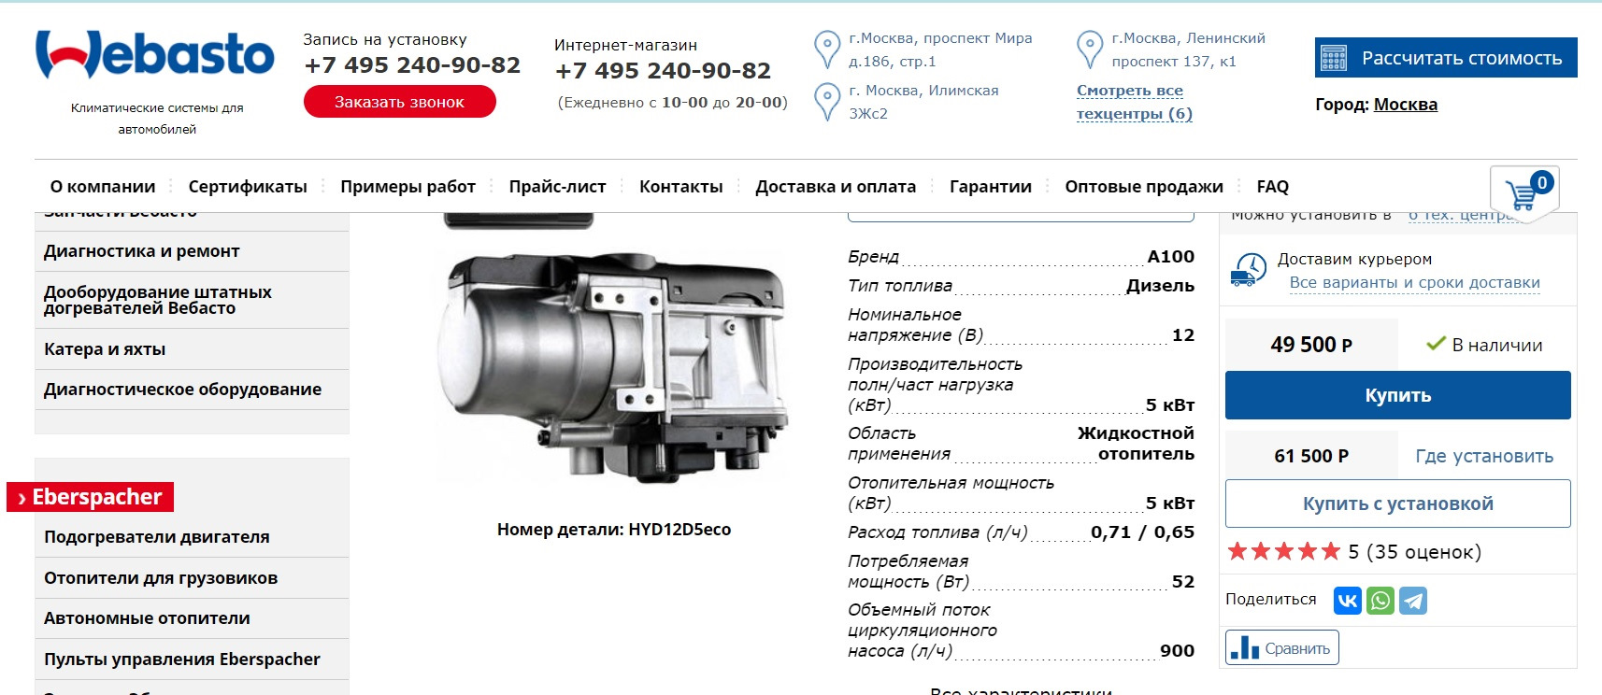Viewport: 1602px width, 695px height.
Task: Open the Eberspacher section heading
Action: point(90,497)
